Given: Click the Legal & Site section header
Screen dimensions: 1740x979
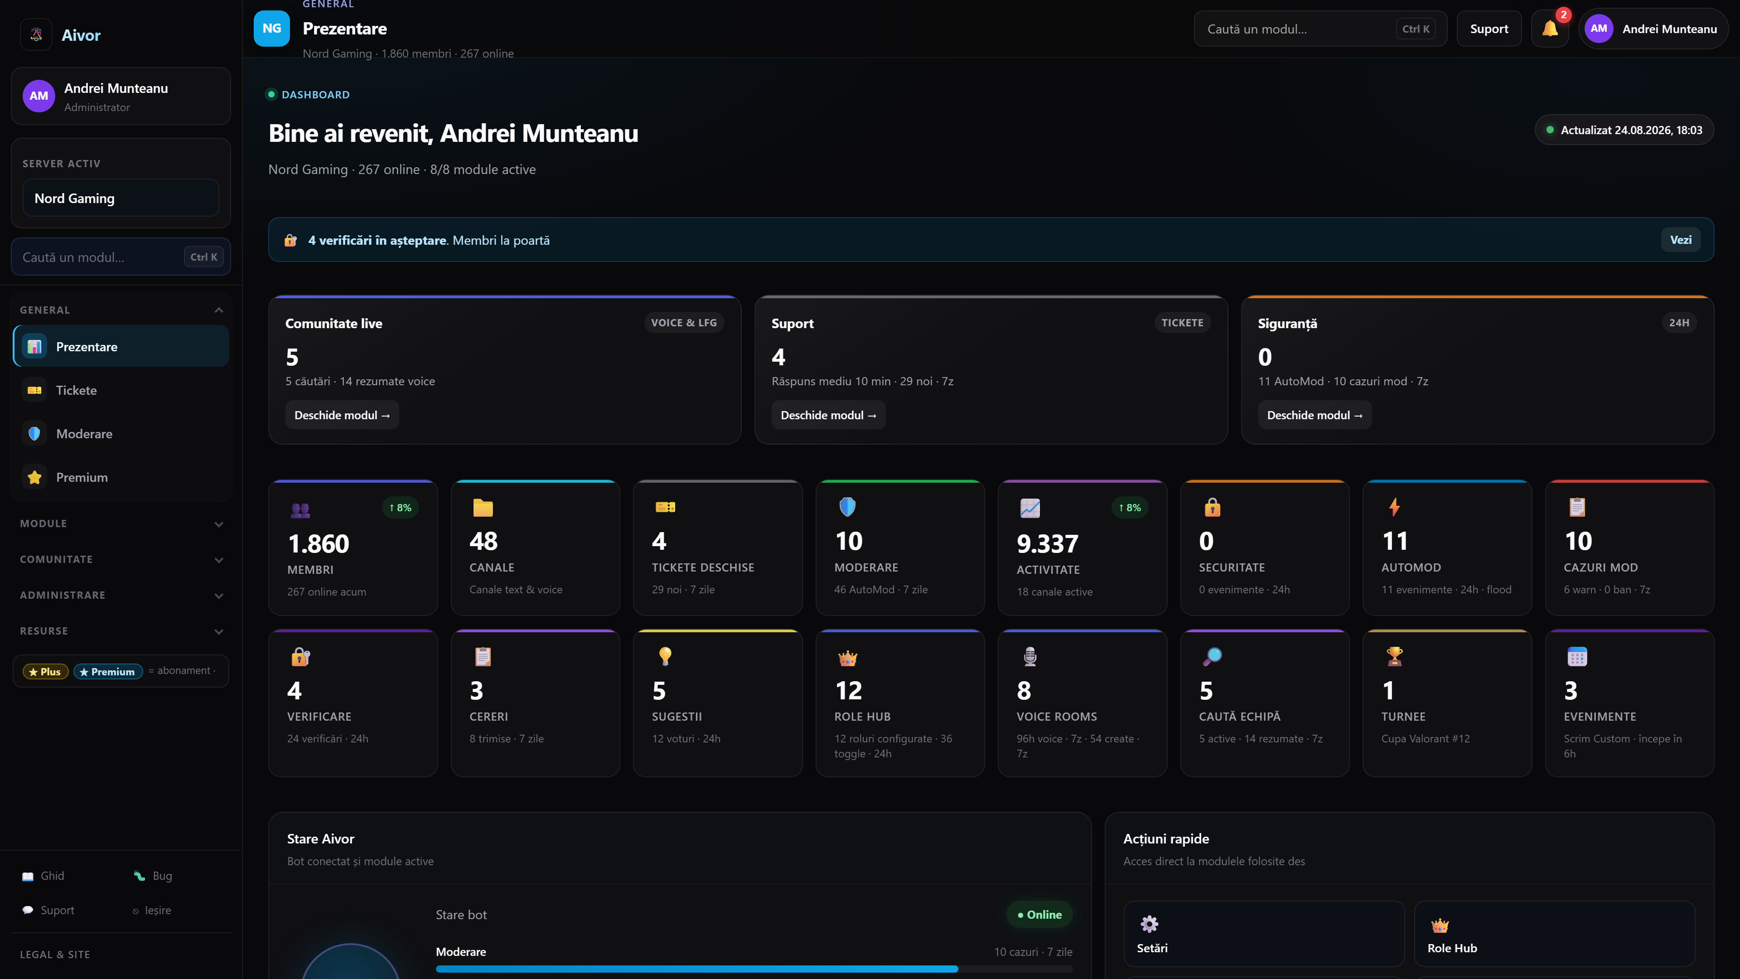Looking at the screenshot, I should tap(55, 955).
